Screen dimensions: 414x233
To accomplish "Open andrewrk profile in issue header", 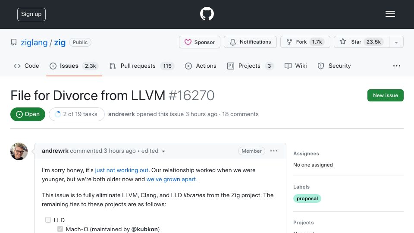I will click(x=122, y=114).
